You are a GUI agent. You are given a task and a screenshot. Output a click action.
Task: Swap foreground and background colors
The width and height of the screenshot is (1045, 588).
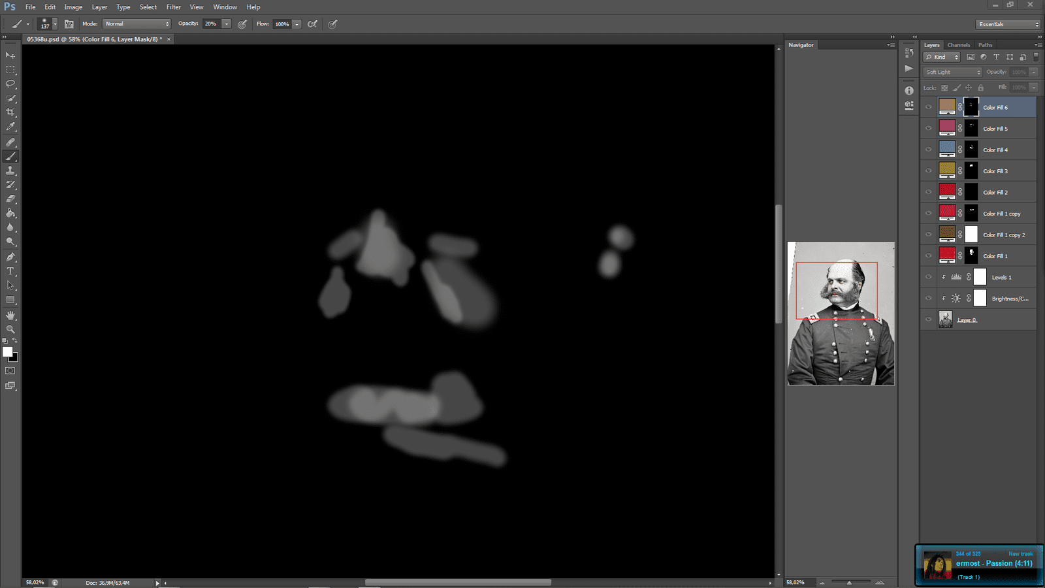click(15, 340)
